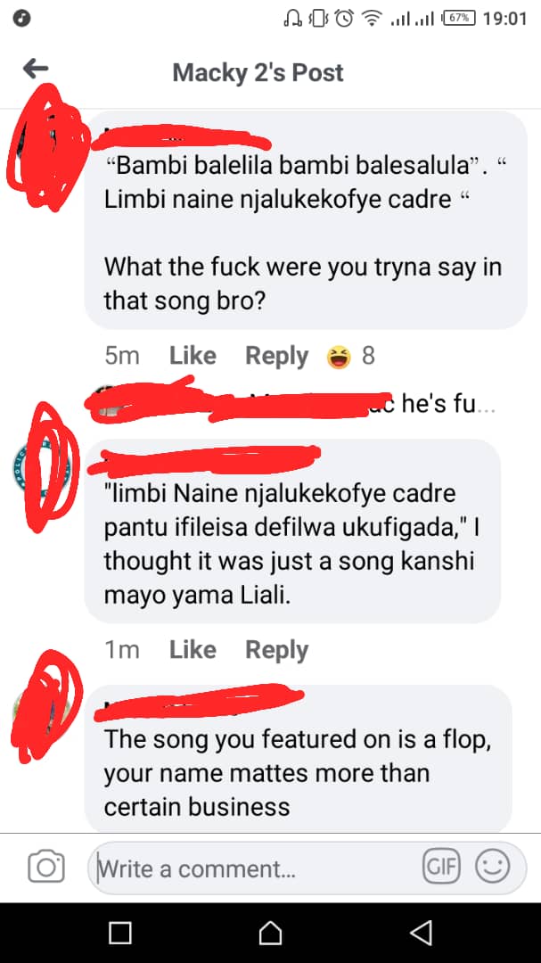This screenshot has height=963, width=541.
Task: Tap the music note status icon
Action: (x=22, y=19)
